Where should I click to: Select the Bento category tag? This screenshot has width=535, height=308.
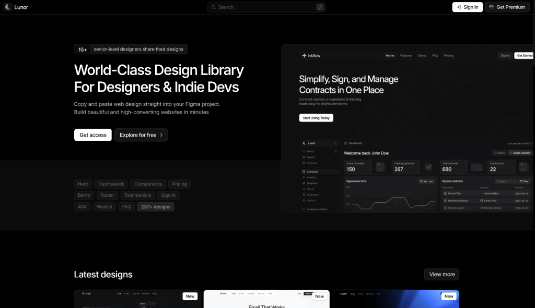pyautogui.click(x=84, y=195)
